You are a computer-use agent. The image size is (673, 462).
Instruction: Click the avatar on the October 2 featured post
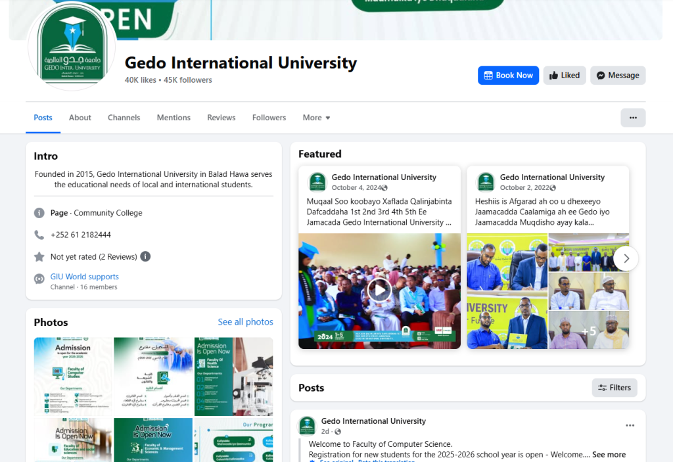486,182
